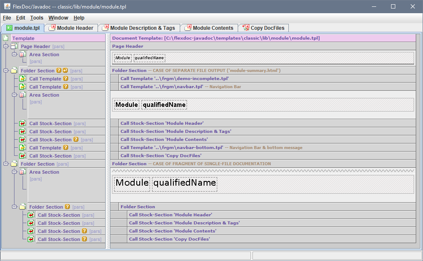
Task: Collapse the Area Section under Page Header
Action: point(14,54)
